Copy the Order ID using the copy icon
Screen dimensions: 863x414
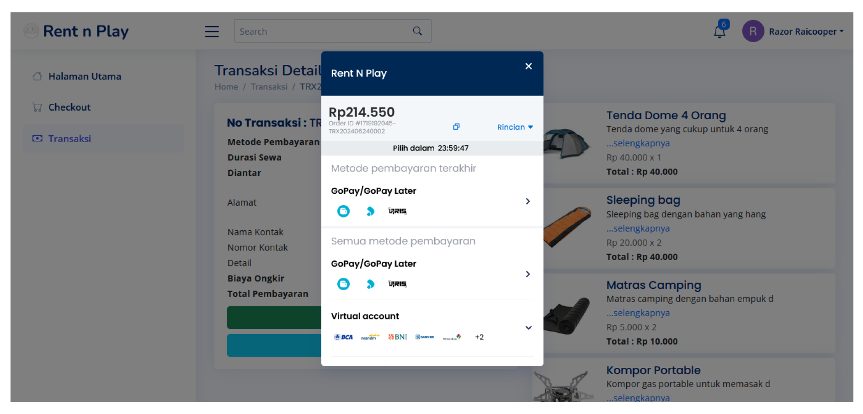[x=456, y=127]
